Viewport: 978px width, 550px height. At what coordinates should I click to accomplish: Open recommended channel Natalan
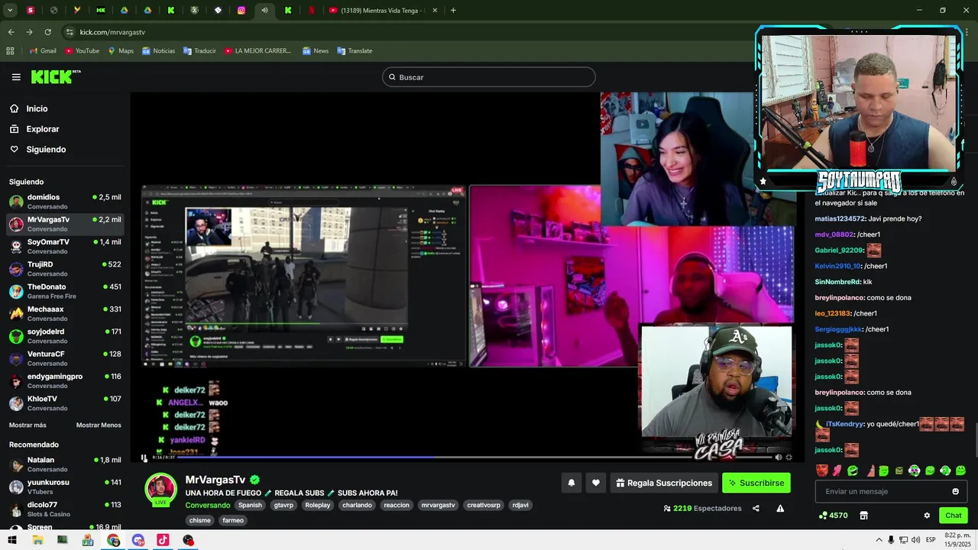[x=65, y=464]
